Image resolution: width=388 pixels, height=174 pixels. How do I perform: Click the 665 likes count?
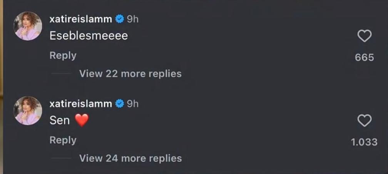[x=364, y=58]
